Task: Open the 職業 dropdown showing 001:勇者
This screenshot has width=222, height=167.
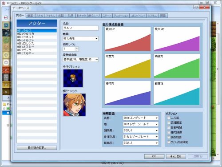Action: [80, 39]
